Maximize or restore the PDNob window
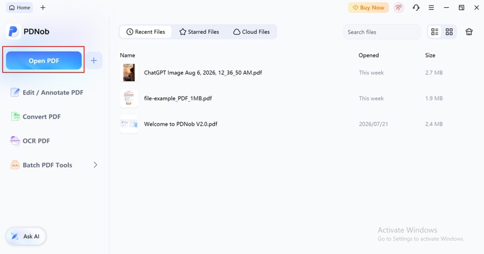This screenshot has height=254, width=484. coord(462,8)
